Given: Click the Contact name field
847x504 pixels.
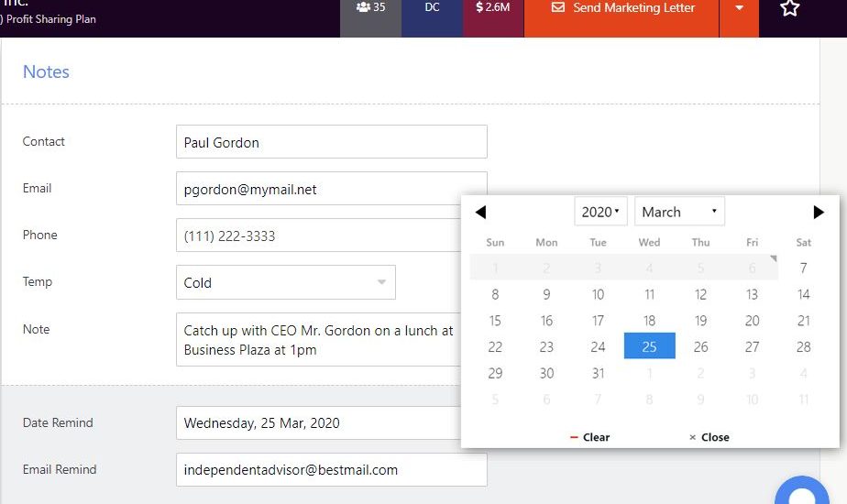Looking at the screenshot, I should click(331, 142).
